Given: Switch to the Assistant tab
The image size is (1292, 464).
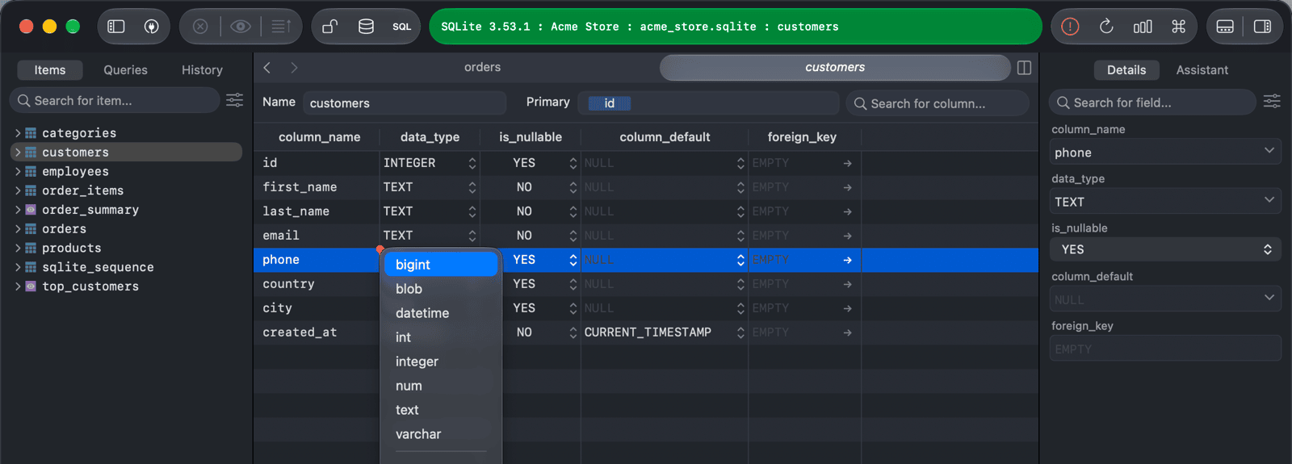Looking at the screenshot, I should (1202, 70).
